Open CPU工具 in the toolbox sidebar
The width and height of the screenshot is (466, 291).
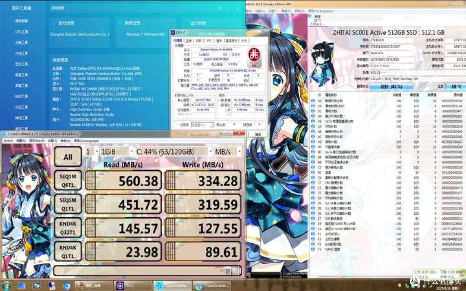(22, 32)
